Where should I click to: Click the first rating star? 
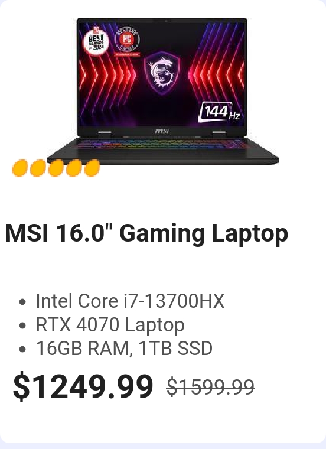[19, 168]
